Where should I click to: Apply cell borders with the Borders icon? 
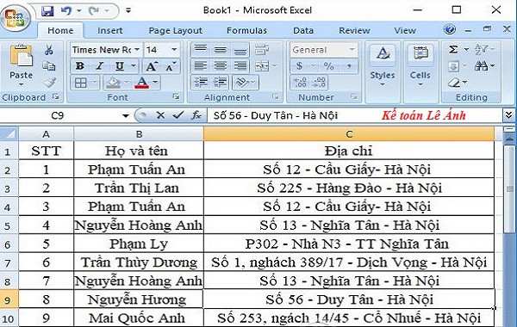click(81, 83)
